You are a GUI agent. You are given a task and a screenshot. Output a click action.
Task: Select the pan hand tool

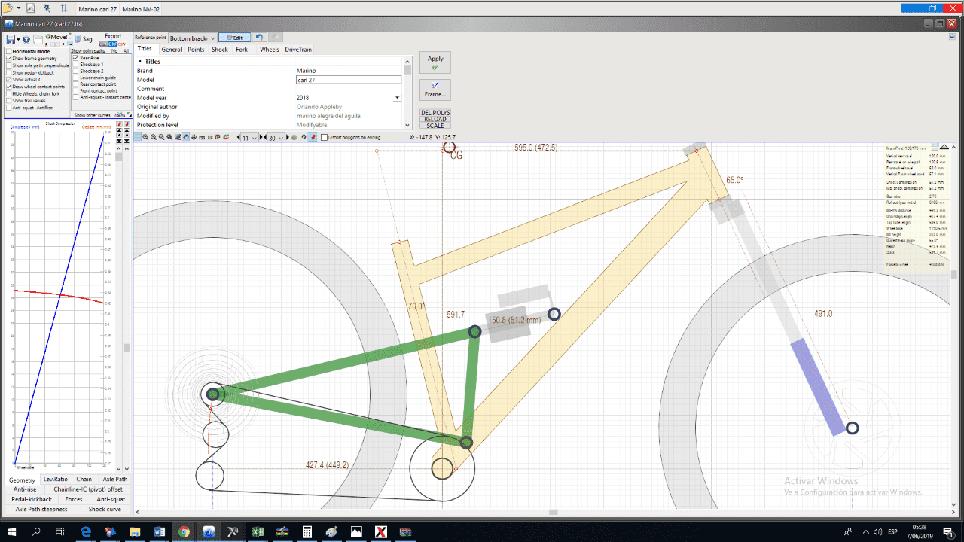point(186,138)
